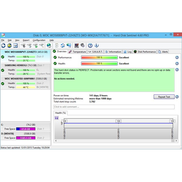
Task: Click the start/stop count '3,782' value
Action: coord(92,102)
